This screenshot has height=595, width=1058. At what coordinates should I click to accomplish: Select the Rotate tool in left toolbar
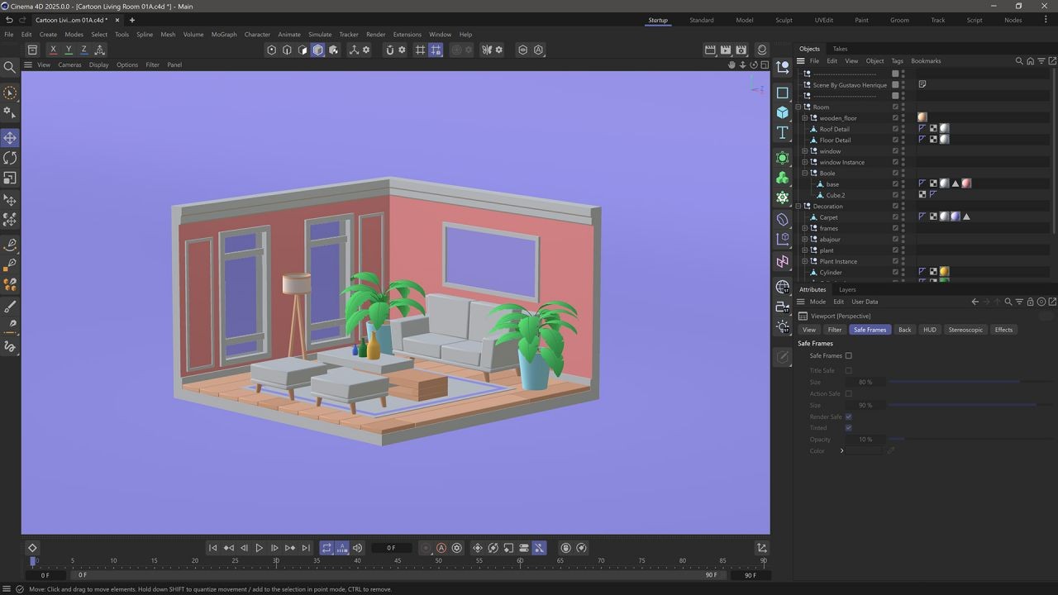click(10, 158)
